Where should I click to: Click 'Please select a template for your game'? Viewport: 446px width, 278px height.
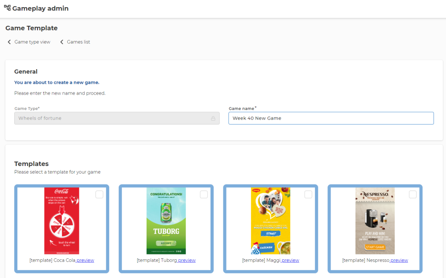(x=58, y=172)
